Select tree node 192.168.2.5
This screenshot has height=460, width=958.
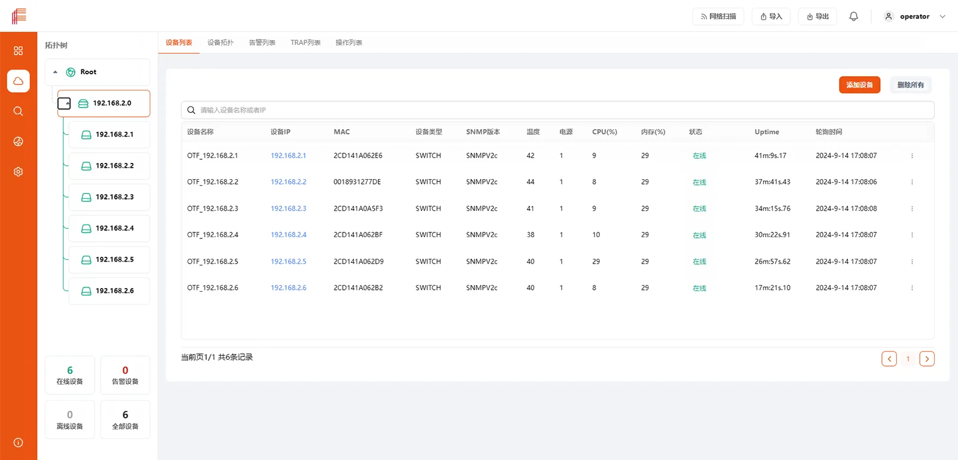click(x=110, y=259)
